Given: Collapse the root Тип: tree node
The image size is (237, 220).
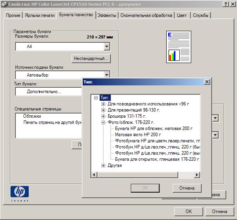Looking at the screenshot, I should pos(96,98).
